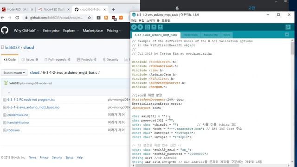The image size is (297, 167).
Task: Reload the GitHub page
Action: click(17, 18)
